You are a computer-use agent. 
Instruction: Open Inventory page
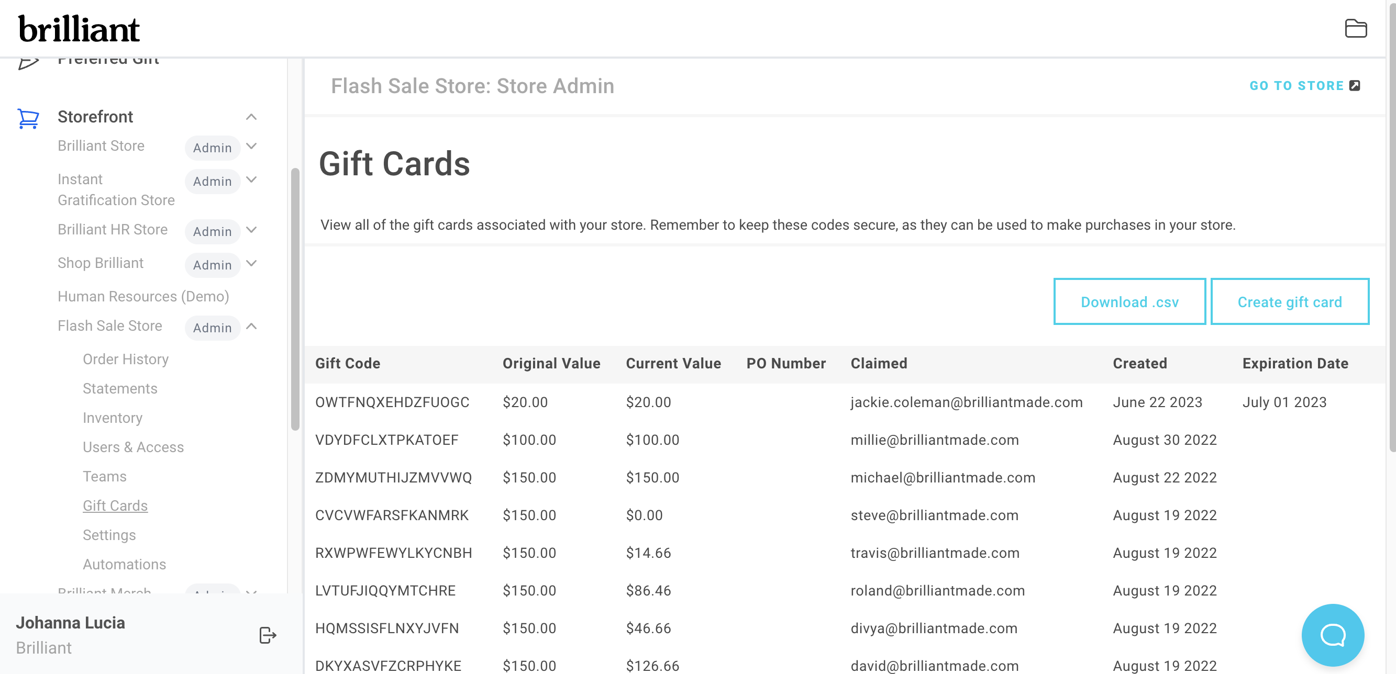[x=112, y=418]
